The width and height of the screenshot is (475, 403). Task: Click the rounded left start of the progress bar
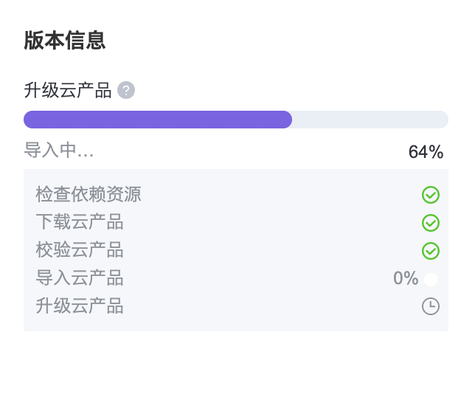(x=30, y=120)
